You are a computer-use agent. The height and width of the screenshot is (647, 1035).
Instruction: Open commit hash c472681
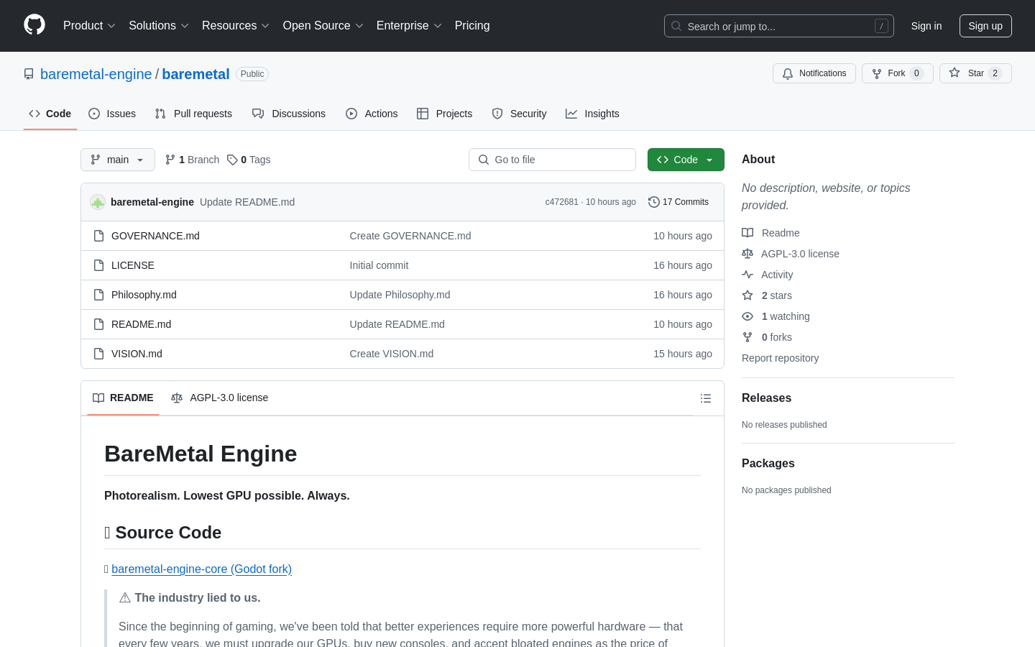561,202
